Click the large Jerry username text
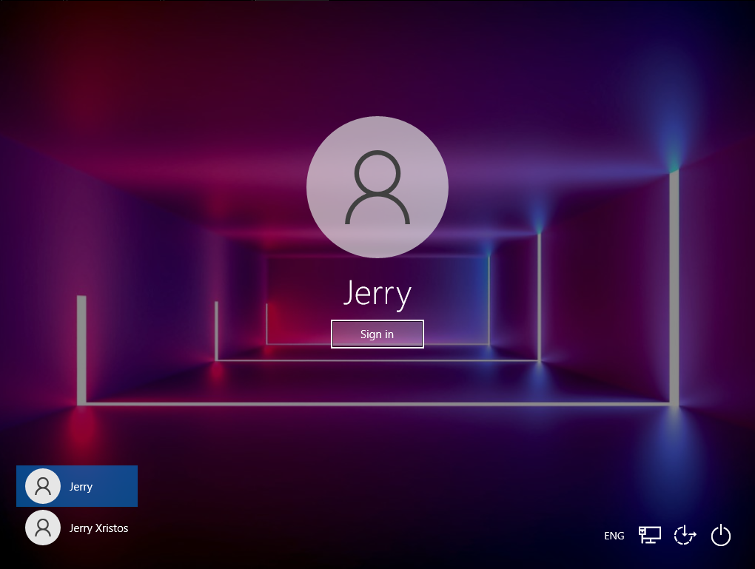 coord(377,293)
